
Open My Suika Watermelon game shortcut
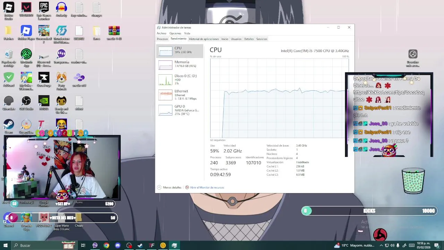26,81
